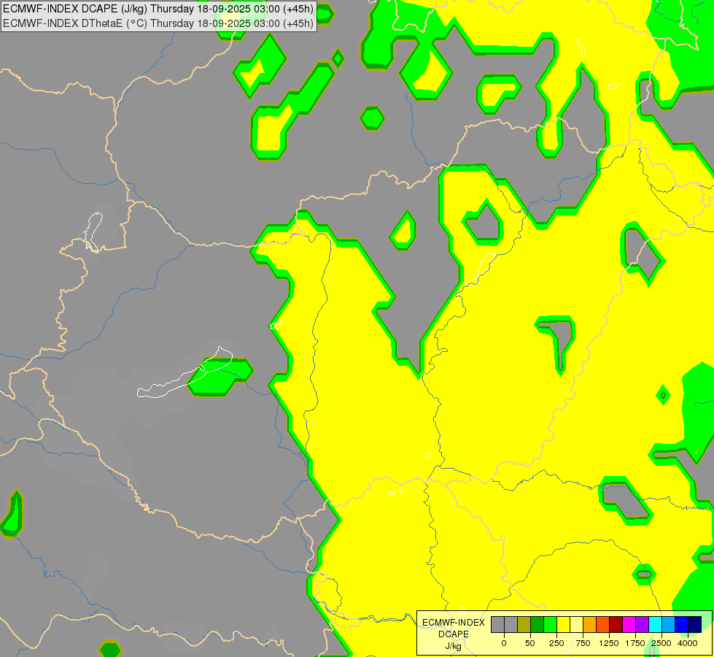Click the legend value '4000'
Image resolution: width=714 pixels, height=657 pixels.
click(x=688, y=643)
